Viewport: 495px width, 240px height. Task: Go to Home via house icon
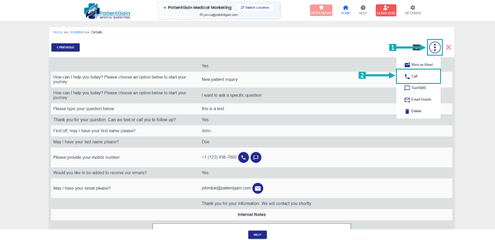345,10
